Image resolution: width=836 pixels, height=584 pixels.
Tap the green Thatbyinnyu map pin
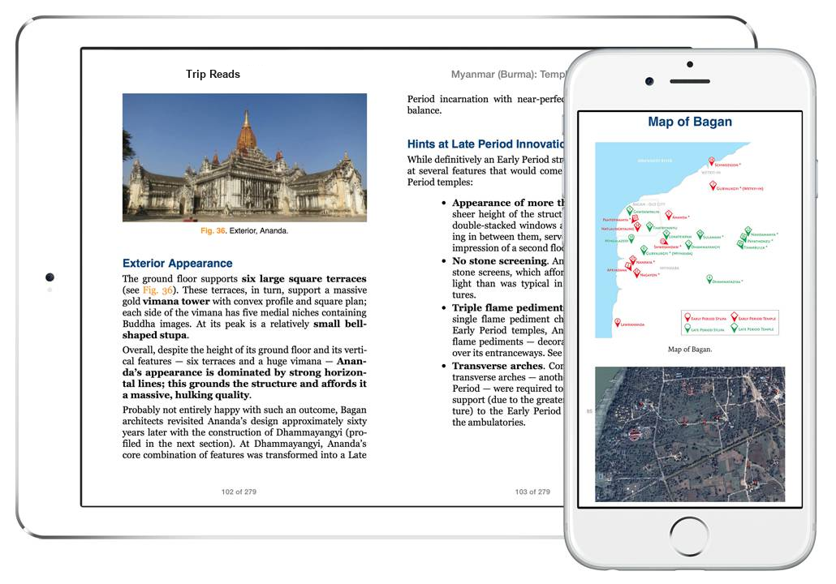click(649, 226)
